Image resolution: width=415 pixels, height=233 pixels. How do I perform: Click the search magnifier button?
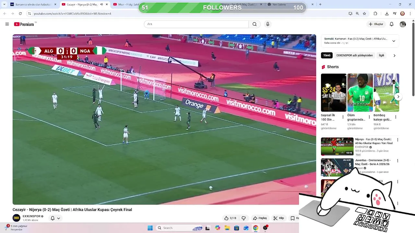click(x=255, y=24)
